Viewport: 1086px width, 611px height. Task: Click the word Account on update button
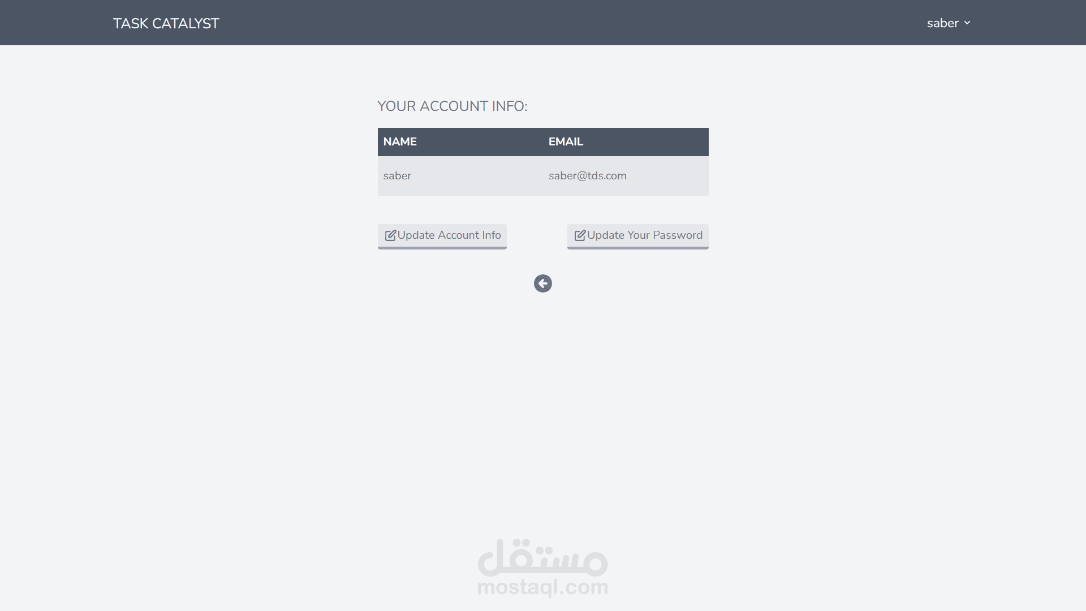458,235
